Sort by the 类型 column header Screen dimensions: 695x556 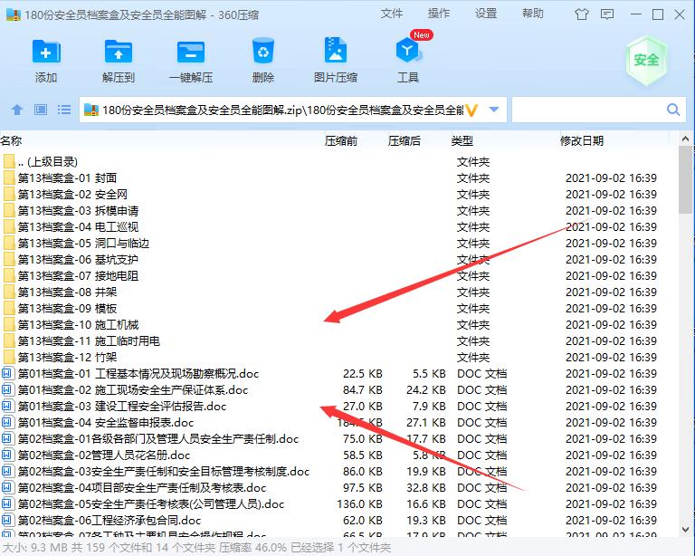pos(462,141)
